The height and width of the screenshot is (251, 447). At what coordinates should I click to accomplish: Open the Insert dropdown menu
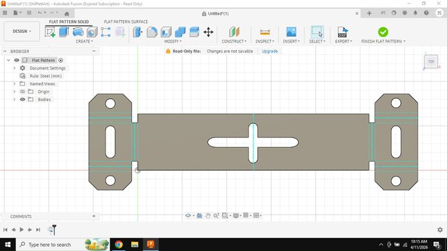click(x=291, y=41)
